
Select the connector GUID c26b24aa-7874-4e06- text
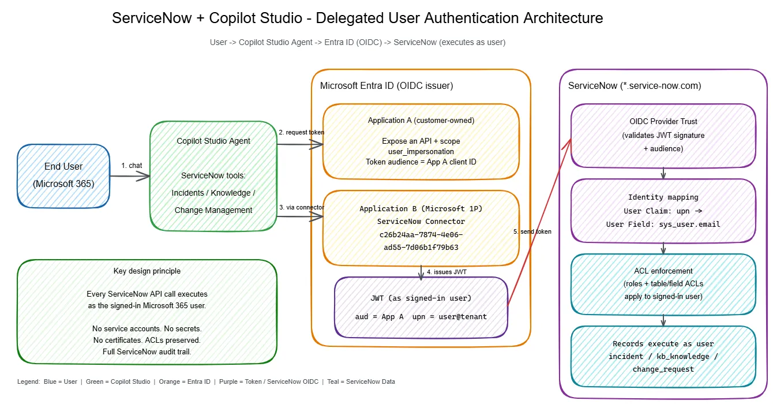(x=421, y=234)
